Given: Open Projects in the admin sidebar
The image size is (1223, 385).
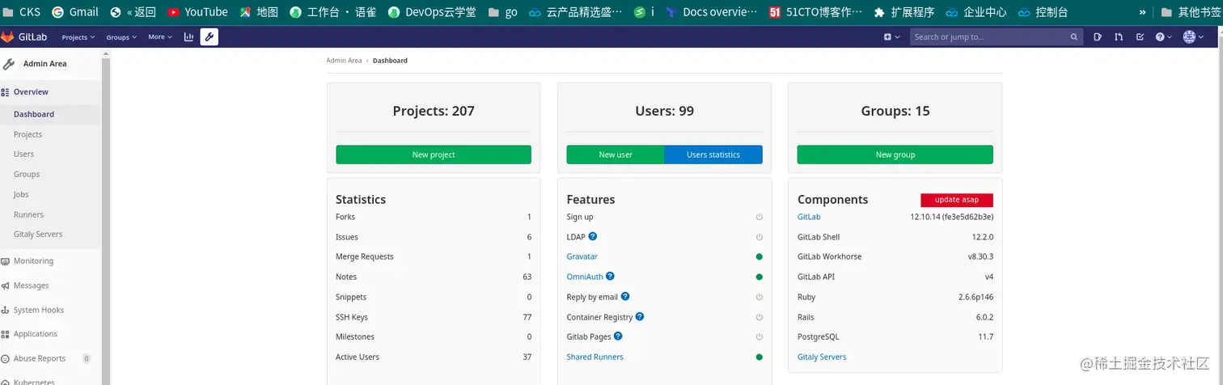Looking at the screenshot, I should pyautogui.click(x=28, y=134).
